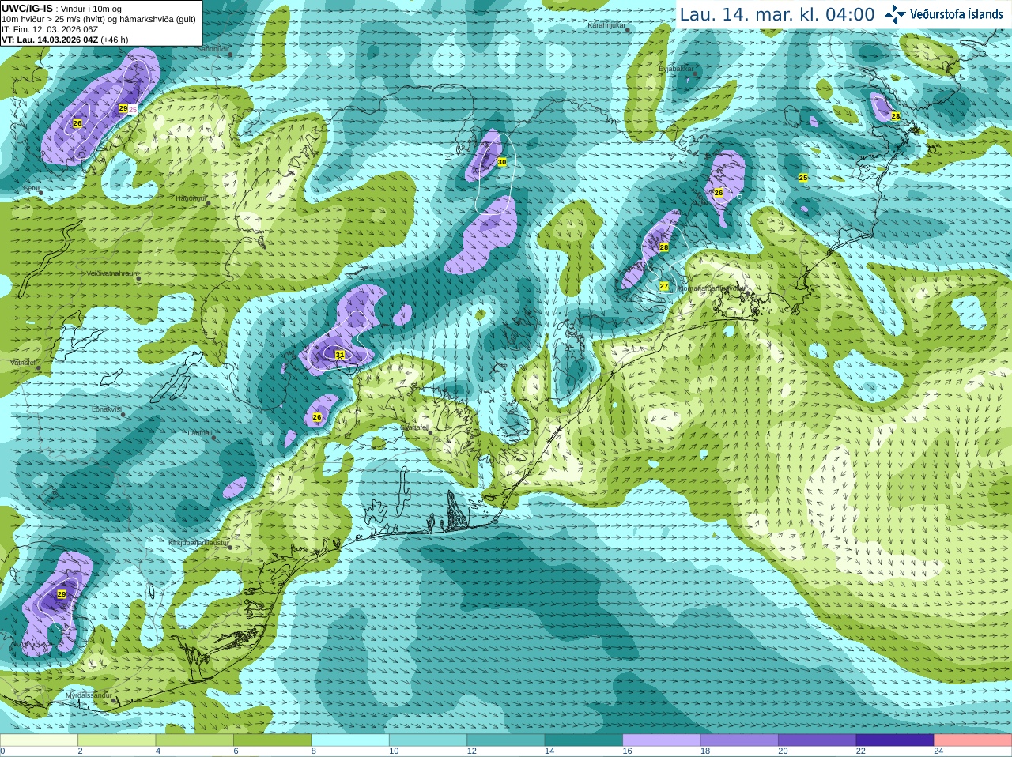Click the Eyjabakkar station dot

pyautogui.click(x=695, y=73)
